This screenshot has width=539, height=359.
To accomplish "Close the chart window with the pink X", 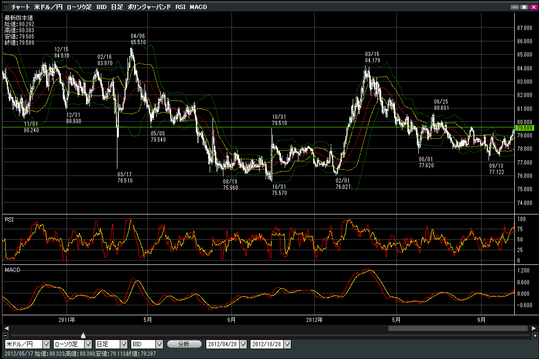I will [x=533, y=7].
